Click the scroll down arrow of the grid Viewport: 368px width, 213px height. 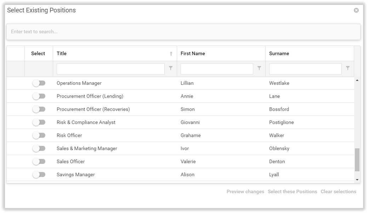pos(357,180)
